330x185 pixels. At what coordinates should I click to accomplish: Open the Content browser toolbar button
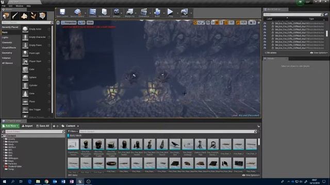click(x=93, y=13)
